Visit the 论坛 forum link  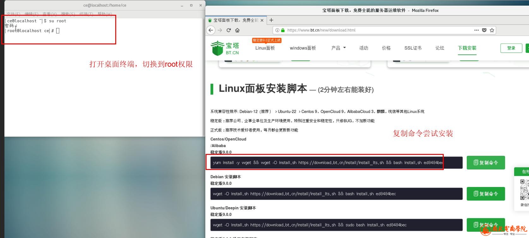coord(440,48)
